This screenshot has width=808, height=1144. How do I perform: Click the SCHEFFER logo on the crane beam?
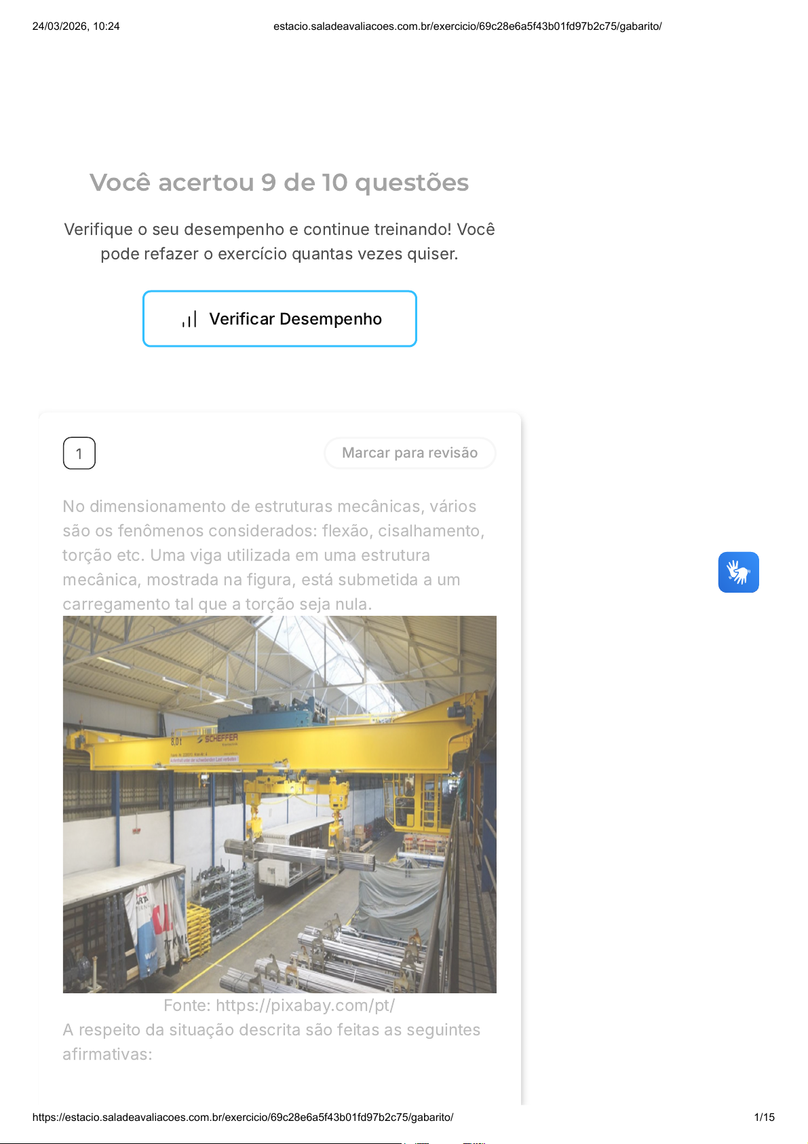(217, 739)
